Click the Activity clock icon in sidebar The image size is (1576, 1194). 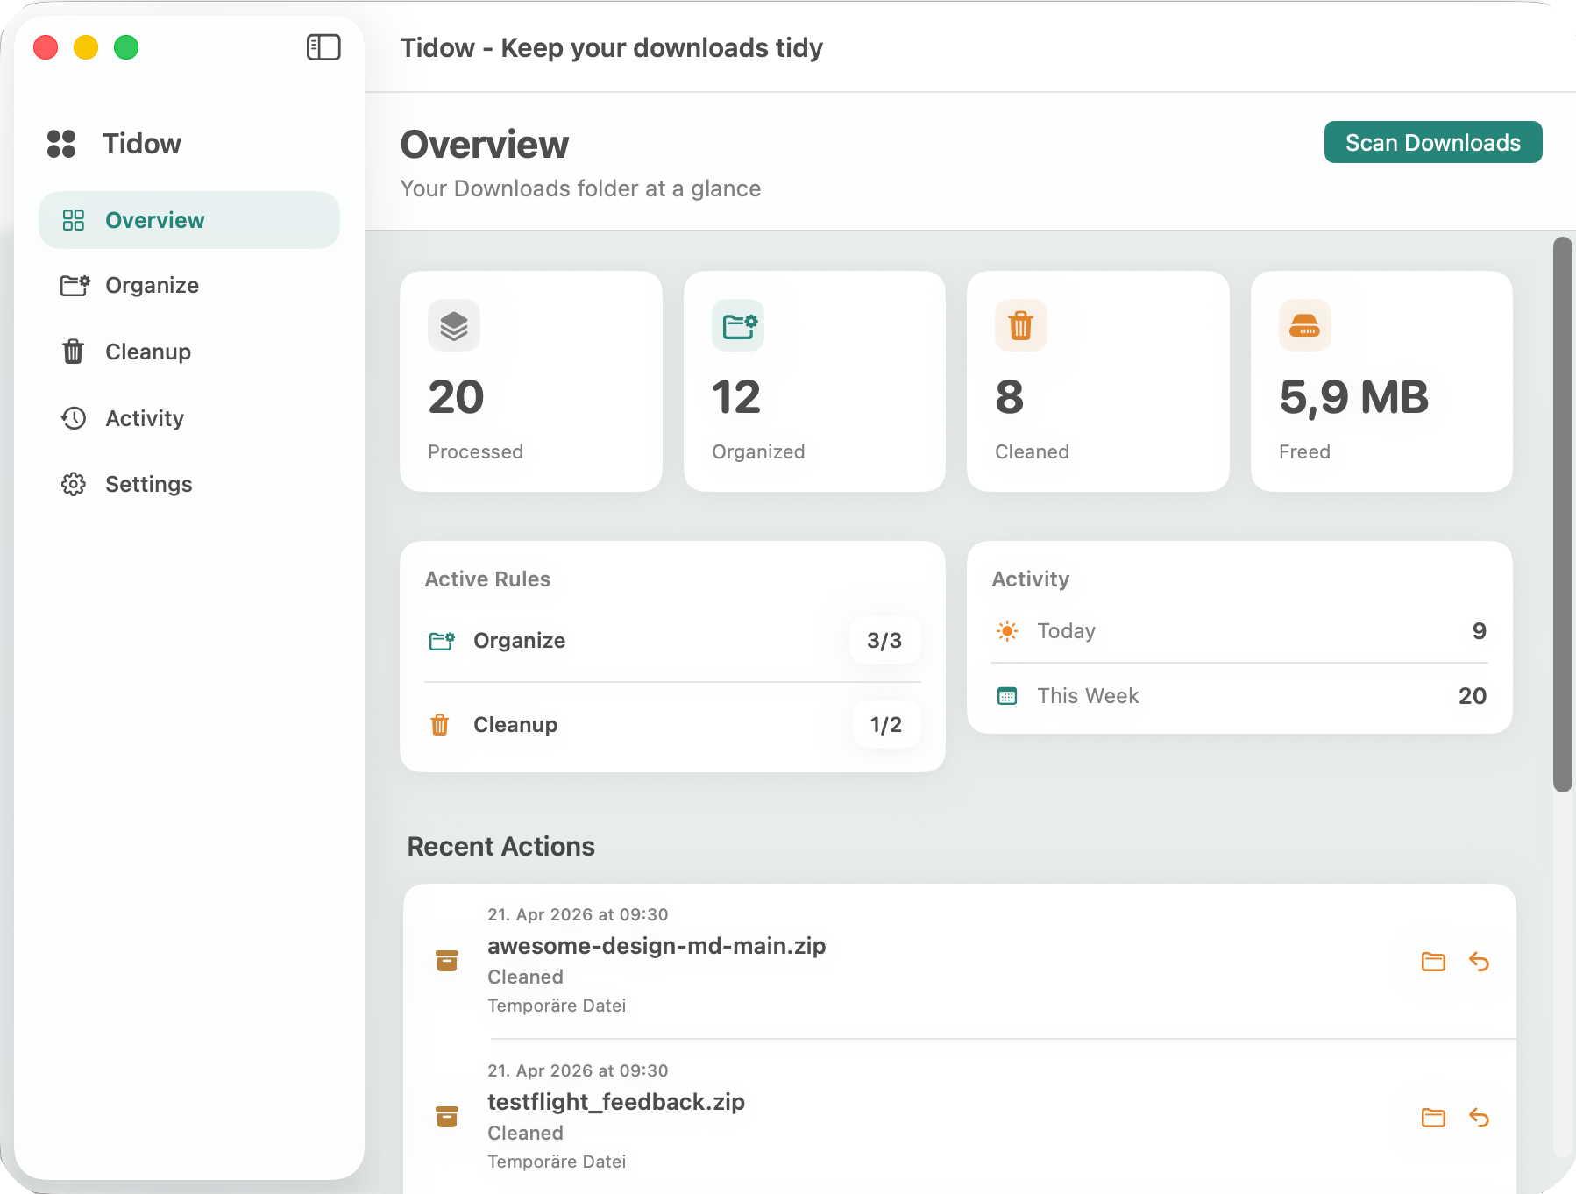click(74, 418)
